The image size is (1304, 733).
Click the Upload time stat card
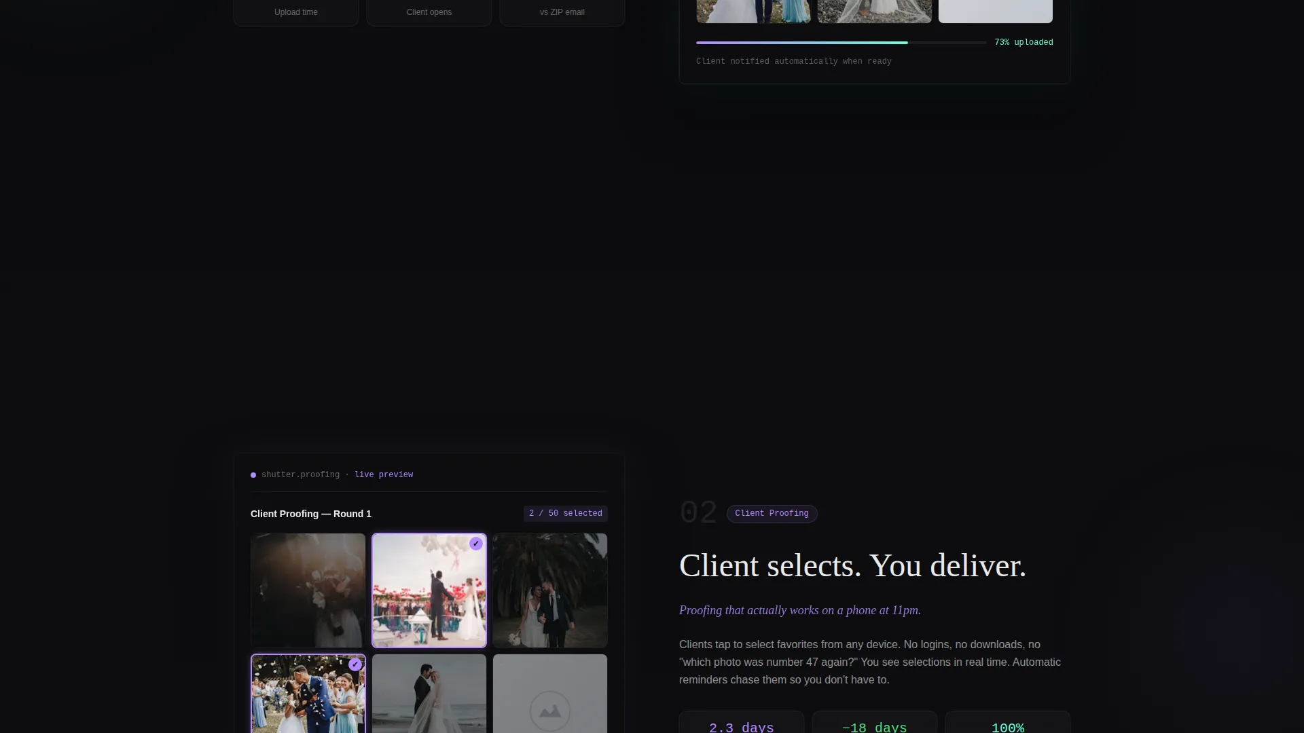tap(296, 12)
